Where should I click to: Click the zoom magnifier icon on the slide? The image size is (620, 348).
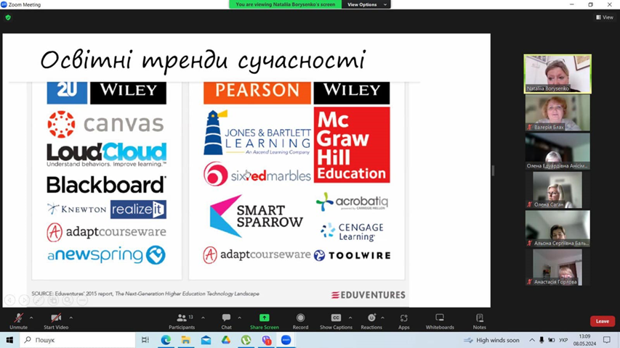point(68,300)
